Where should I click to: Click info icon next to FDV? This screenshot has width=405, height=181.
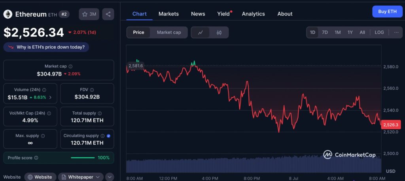(92, 90)
